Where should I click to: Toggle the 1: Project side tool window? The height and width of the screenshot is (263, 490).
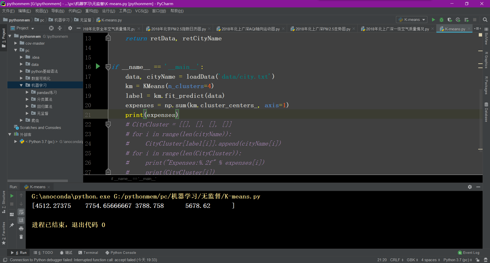click(4, 38)
